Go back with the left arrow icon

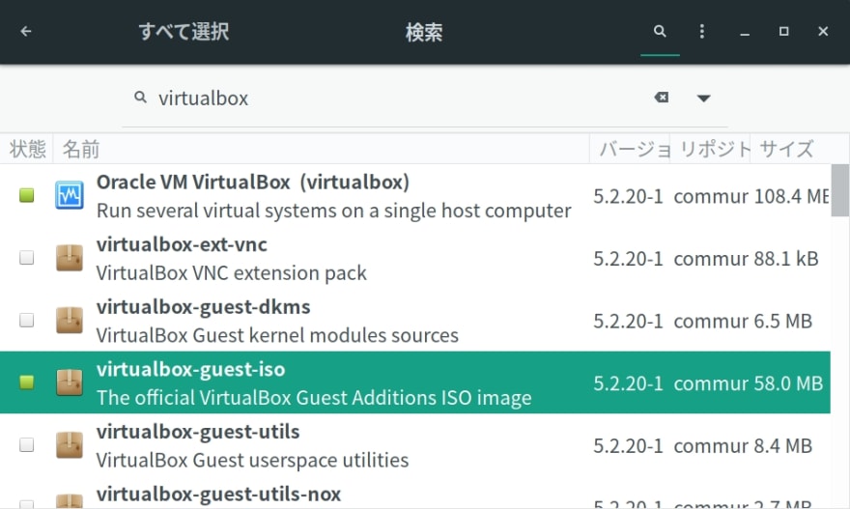tap(25, 32)
